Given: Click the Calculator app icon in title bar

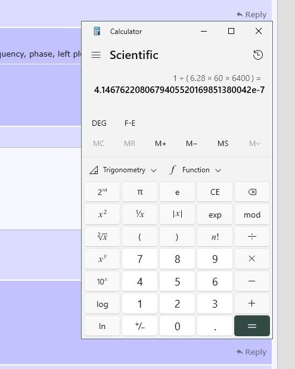Looking at the screenshot, I should 97,31.
